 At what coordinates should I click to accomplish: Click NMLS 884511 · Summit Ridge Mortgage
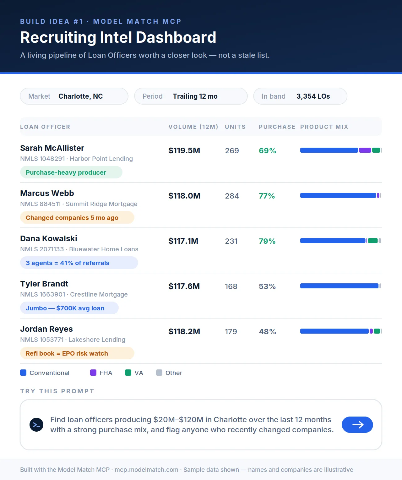point(79,204)
